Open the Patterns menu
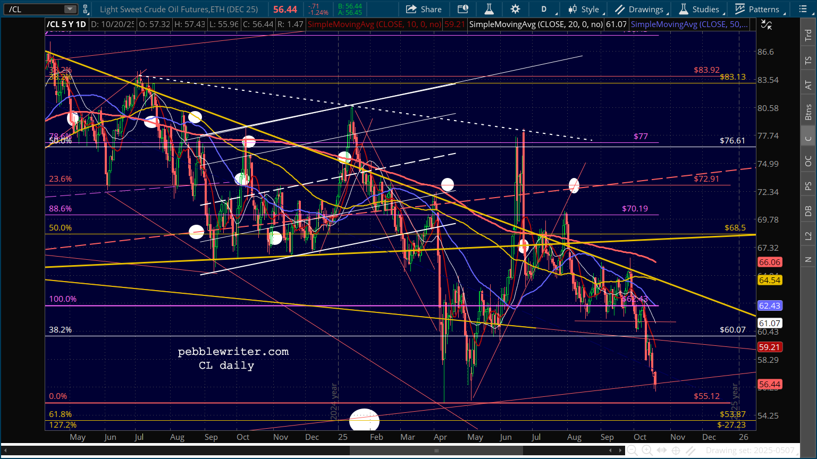Image resolution: width=817 pixels, height=459 pixels. coord(757,9)
